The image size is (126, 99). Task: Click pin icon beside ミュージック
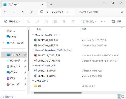[x=25, y=84]
